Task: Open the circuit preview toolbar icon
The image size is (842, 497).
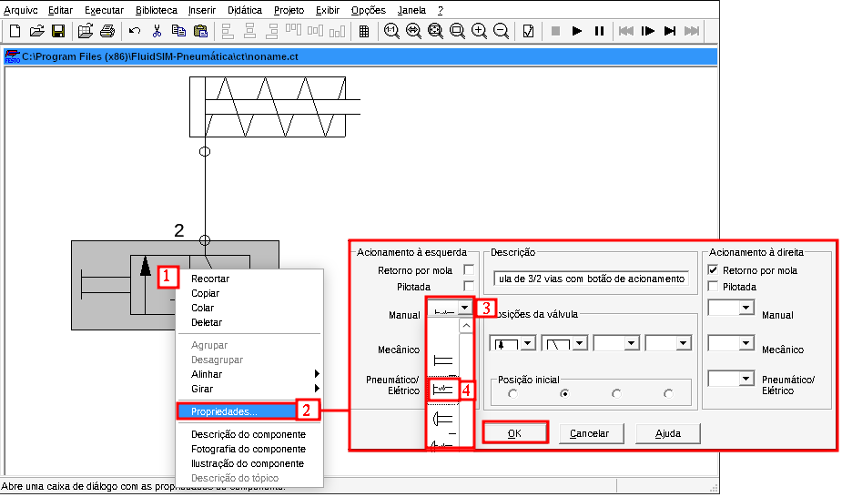Action: pyautogui.click(x=86, y=31)
